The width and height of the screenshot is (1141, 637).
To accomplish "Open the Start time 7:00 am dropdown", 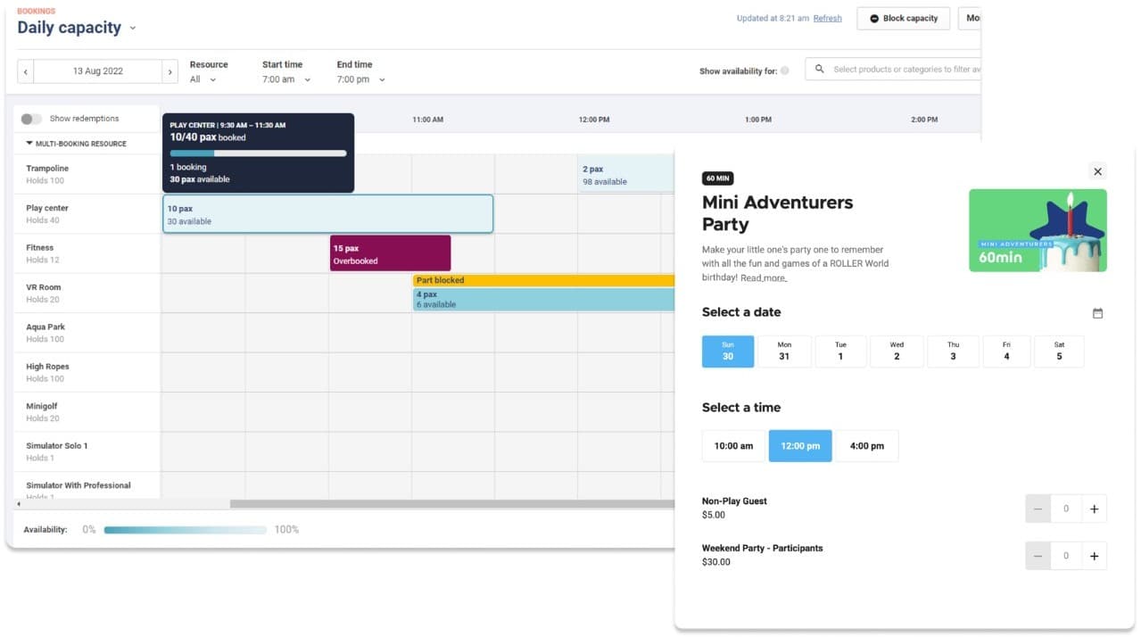I will (x=286, y=79).
